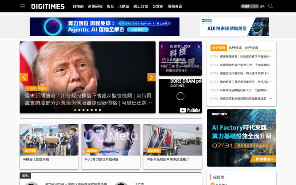The height and width of the screenshot is (185, 296).
Task: Switch language to 繁體版
Action: pyautogui.click(x=245, y=7)
